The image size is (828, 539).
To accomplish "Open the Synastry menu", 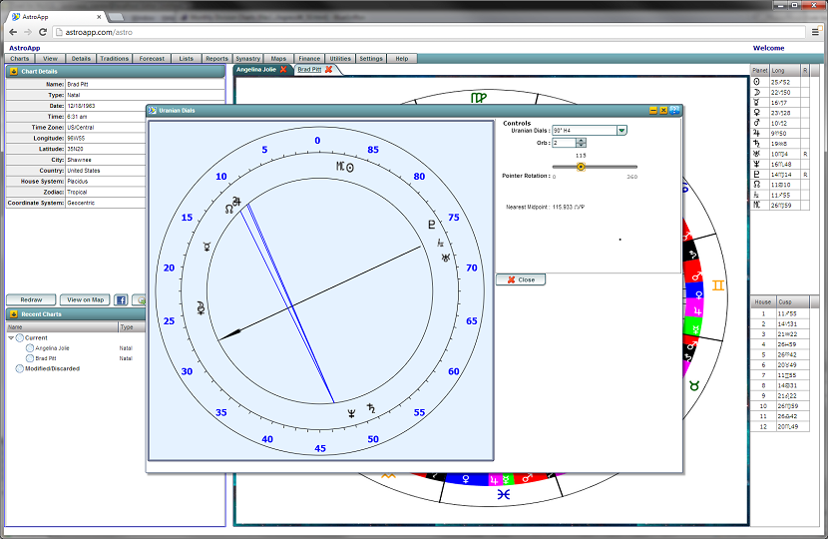I will [247, 59].
